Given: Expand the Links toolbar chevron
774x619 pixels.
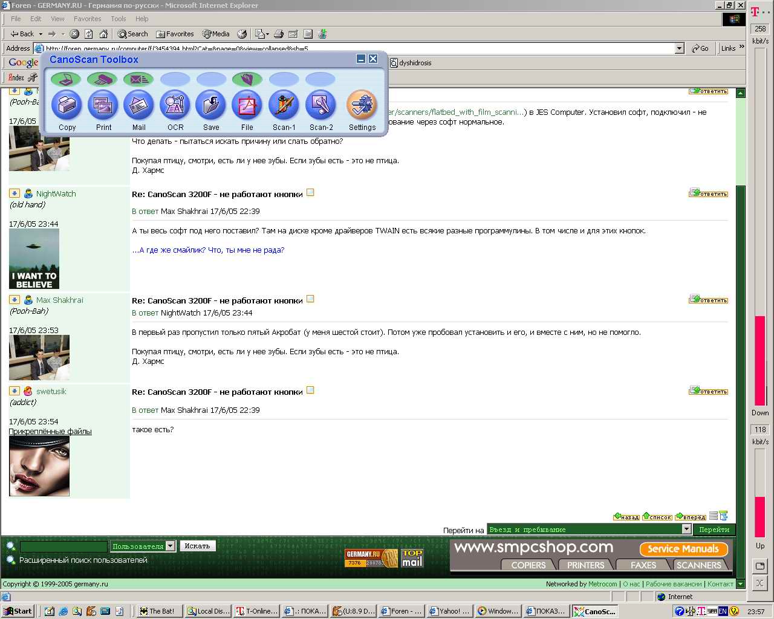Looking at the screenshot, I should (x=742, y=48).
